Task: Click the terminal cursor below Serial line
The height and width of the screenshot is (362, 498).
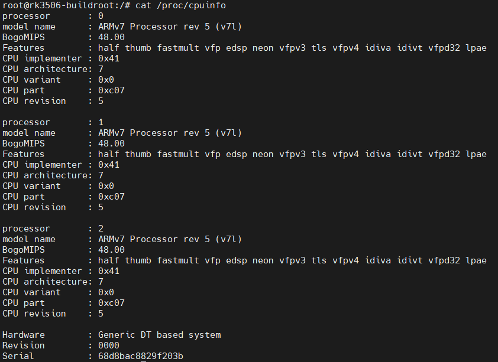Action: tap(143, 361)
